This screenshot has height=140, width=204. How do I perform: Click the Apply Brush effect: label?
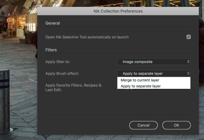pos(62,74)
